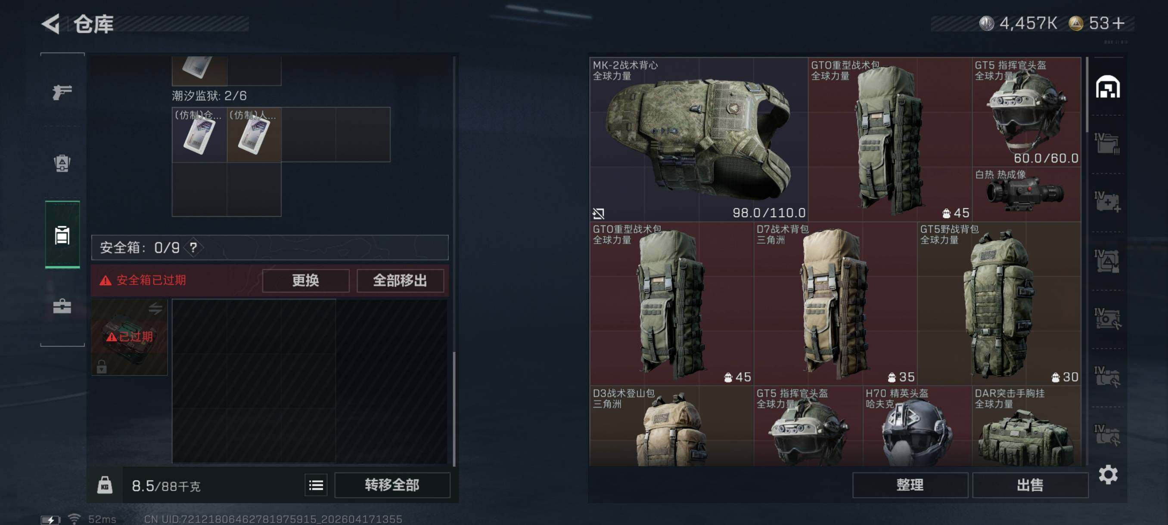Toggle the swap arrows on expired safe box
This screenshot has width=1168, height=525.
click(155, 309)
